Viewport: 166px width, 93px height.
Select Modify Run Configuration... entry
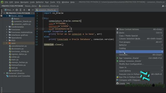point(140,64)
